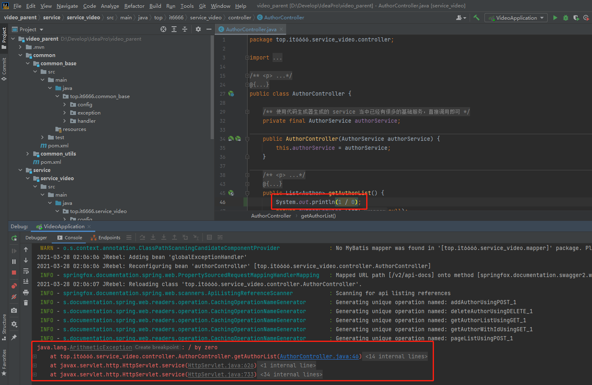
Task: Toggle Mute Breakpoints in the Debug toolbar
Action: click(14, 296)
